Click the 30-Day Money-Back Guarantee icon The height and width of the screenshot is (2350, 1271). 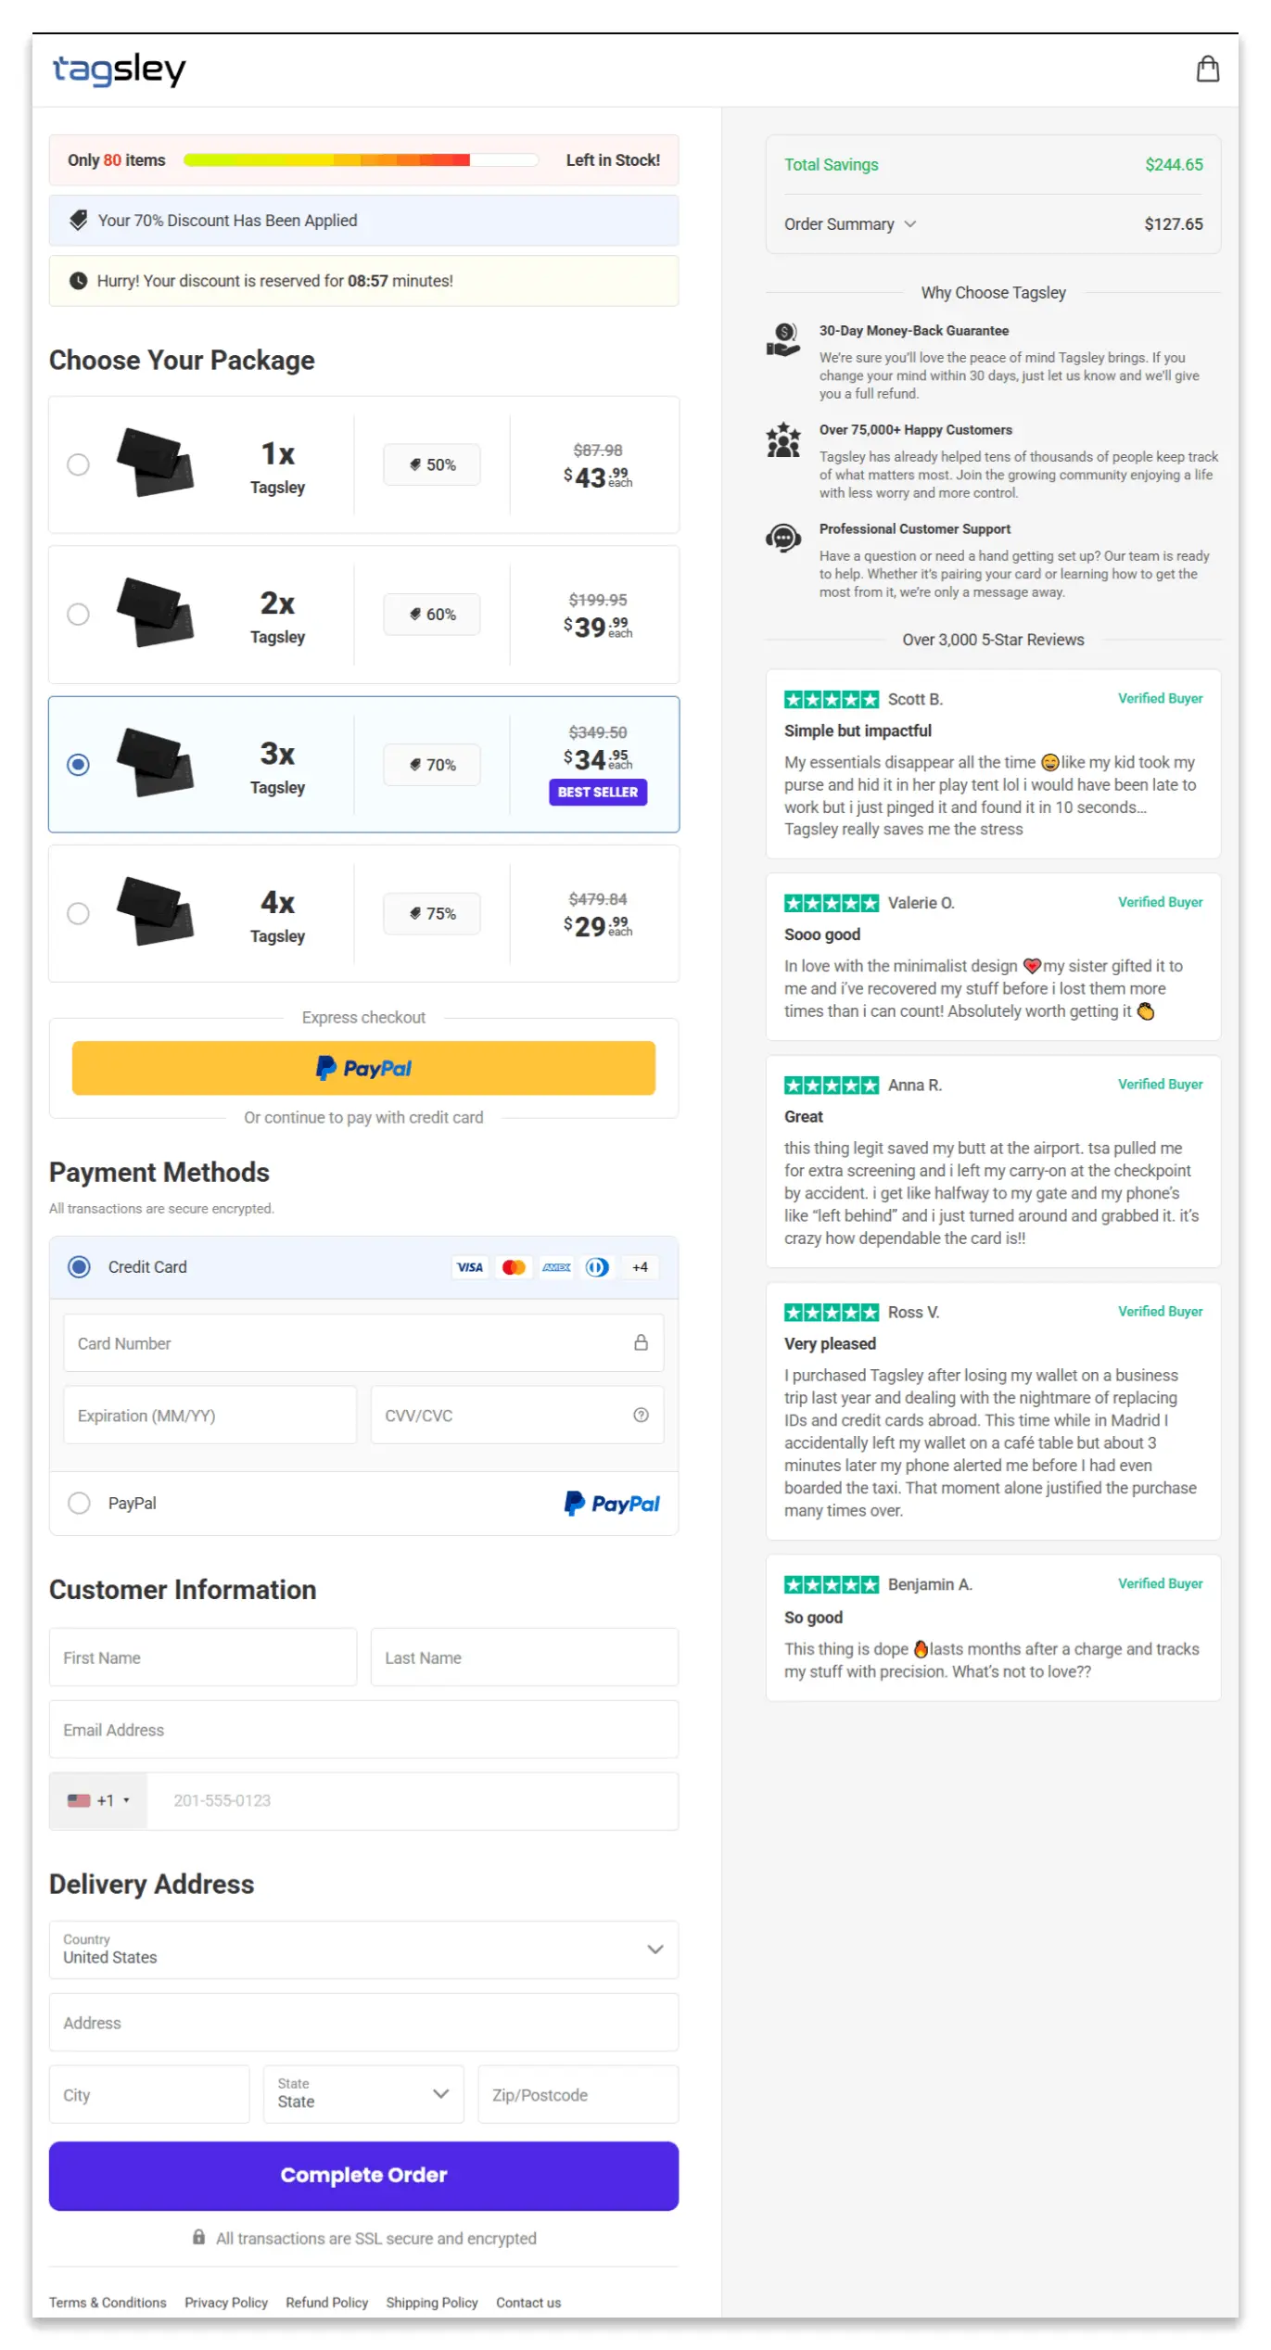pyautogui.click(x=783, y=339)
